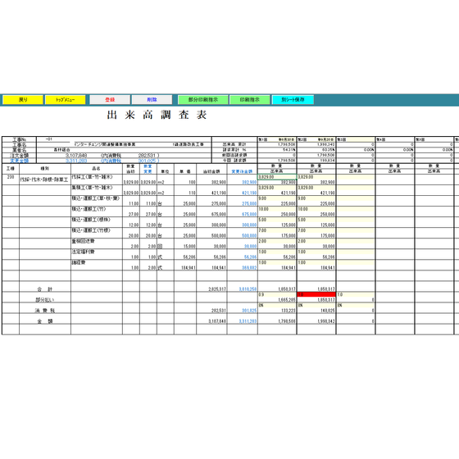Image resolution: width=459 pixels, height=459 pixels.
Task: Click the 第3回 header cell
Action: 356,139
